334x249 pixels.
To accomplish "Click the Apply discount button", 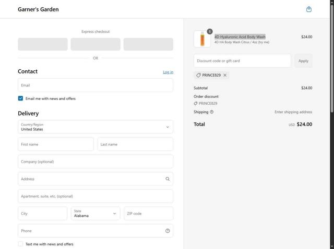I will coord(303,61).
